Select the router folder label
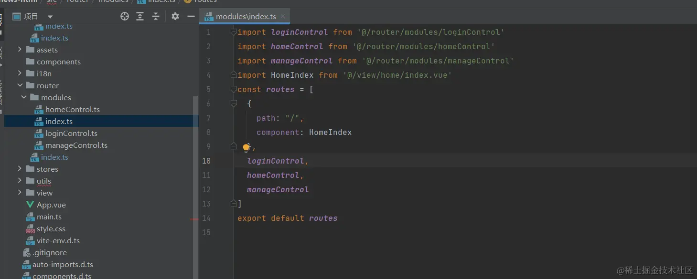697x279 pixels. coord(48,86)
